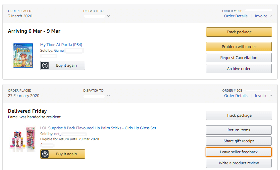
Task: Click Share gift receipt button
Action: pos(239,141)
